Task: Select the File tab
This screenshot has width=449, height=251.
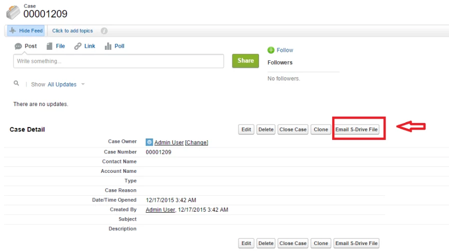Action: [x=56, y=46]
